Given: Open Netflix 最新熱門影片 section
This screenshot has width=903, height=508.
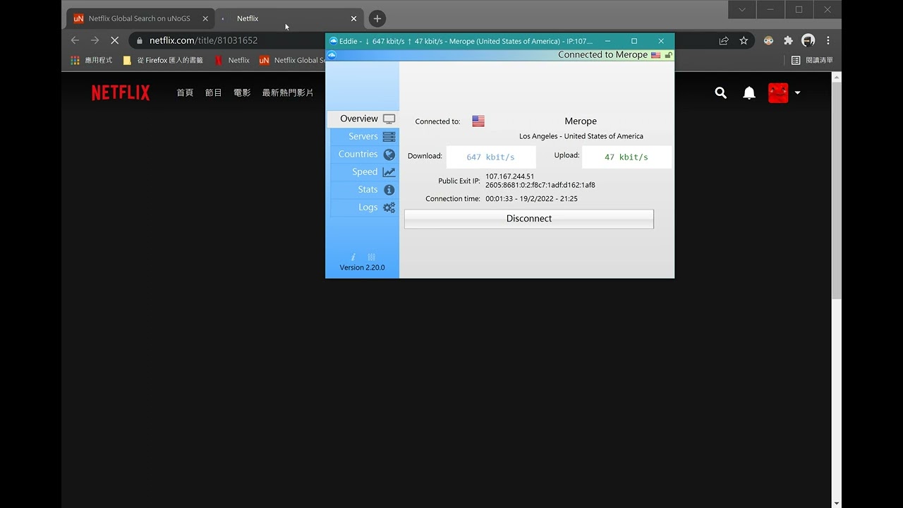Looking at the screenshot, I should click(288, 92).
